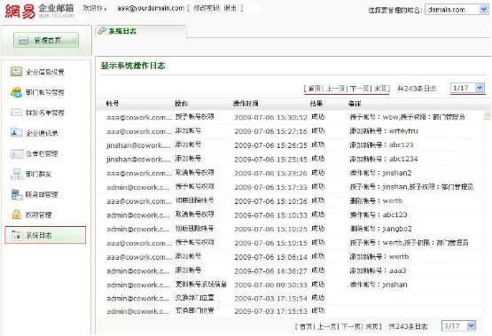
Task: Click bottom pagination 末页 link
Action: 372,326
